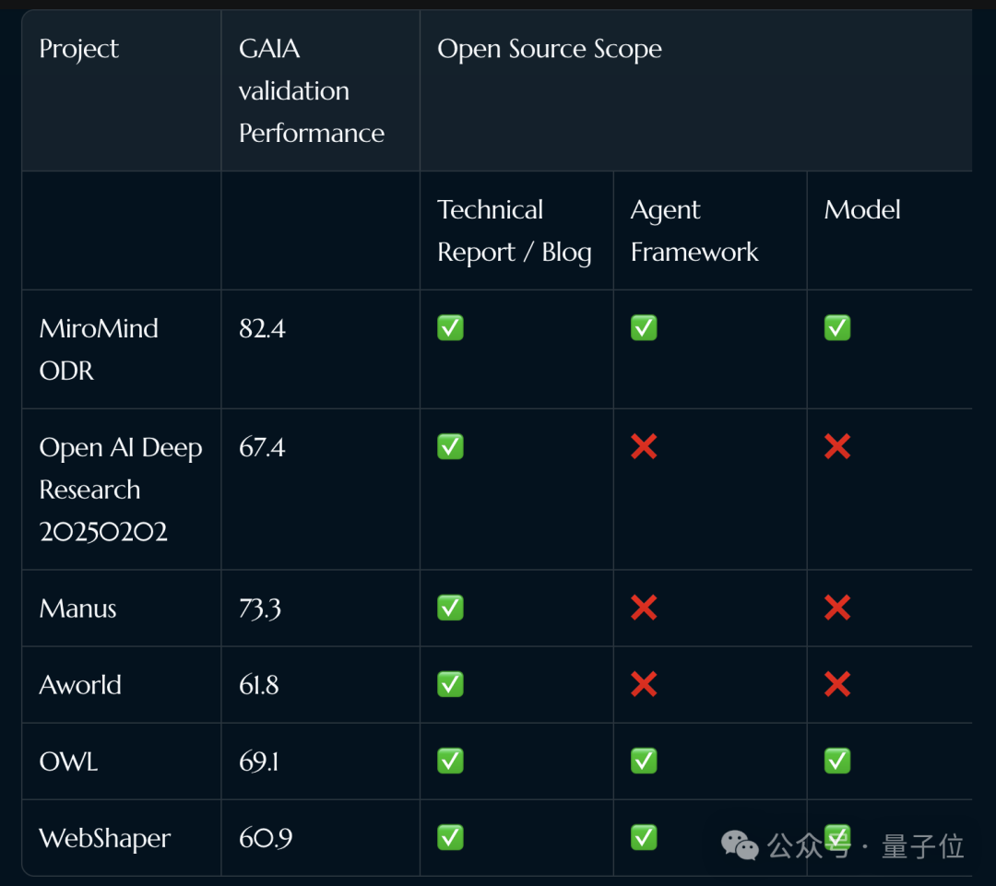996x886 pixels.
Task: Click the WebShaper Technical Report checkmark
Action: pyautogui.click(x=450, y=837)
